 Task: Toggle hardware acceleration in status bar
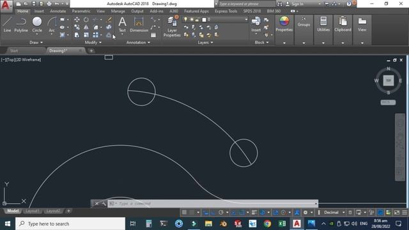[380, 212]
